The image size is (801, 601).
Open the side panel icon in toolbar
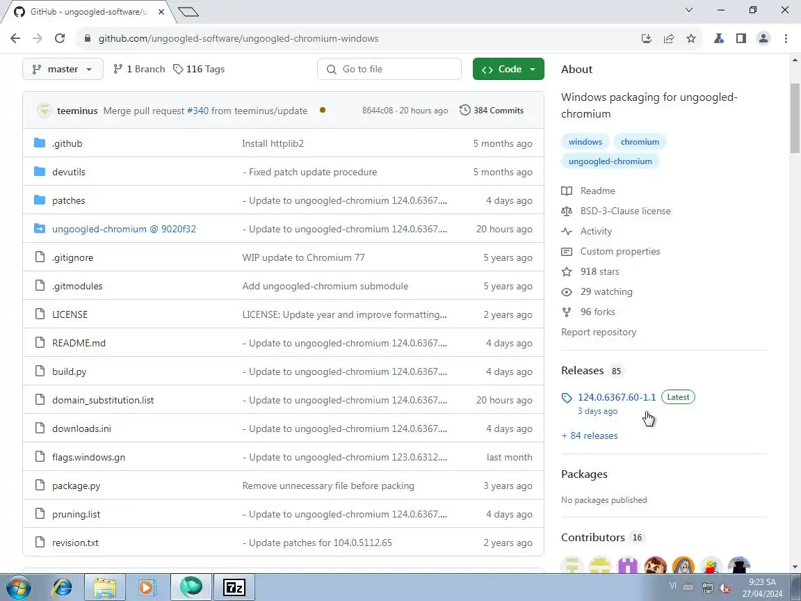741,38
